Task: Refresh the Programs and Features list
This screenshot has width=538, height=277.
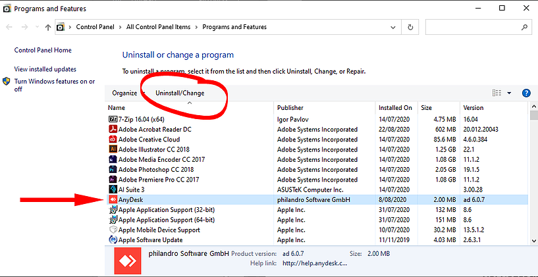Action: pos(410,27)
